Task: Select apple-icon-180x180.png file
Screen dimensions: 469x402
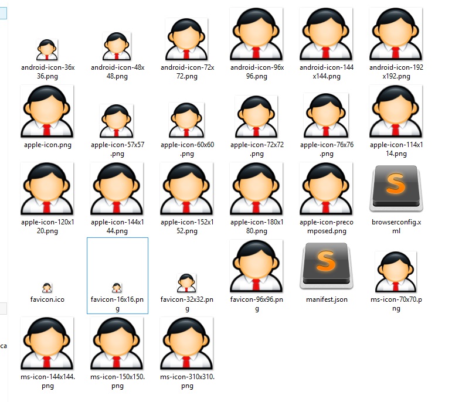Action: [x=256, y=189]
